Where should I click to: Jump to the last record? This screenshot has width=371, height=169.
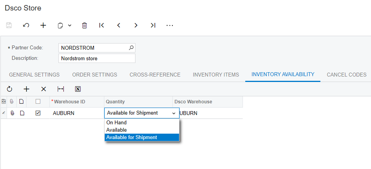(153, 25)
